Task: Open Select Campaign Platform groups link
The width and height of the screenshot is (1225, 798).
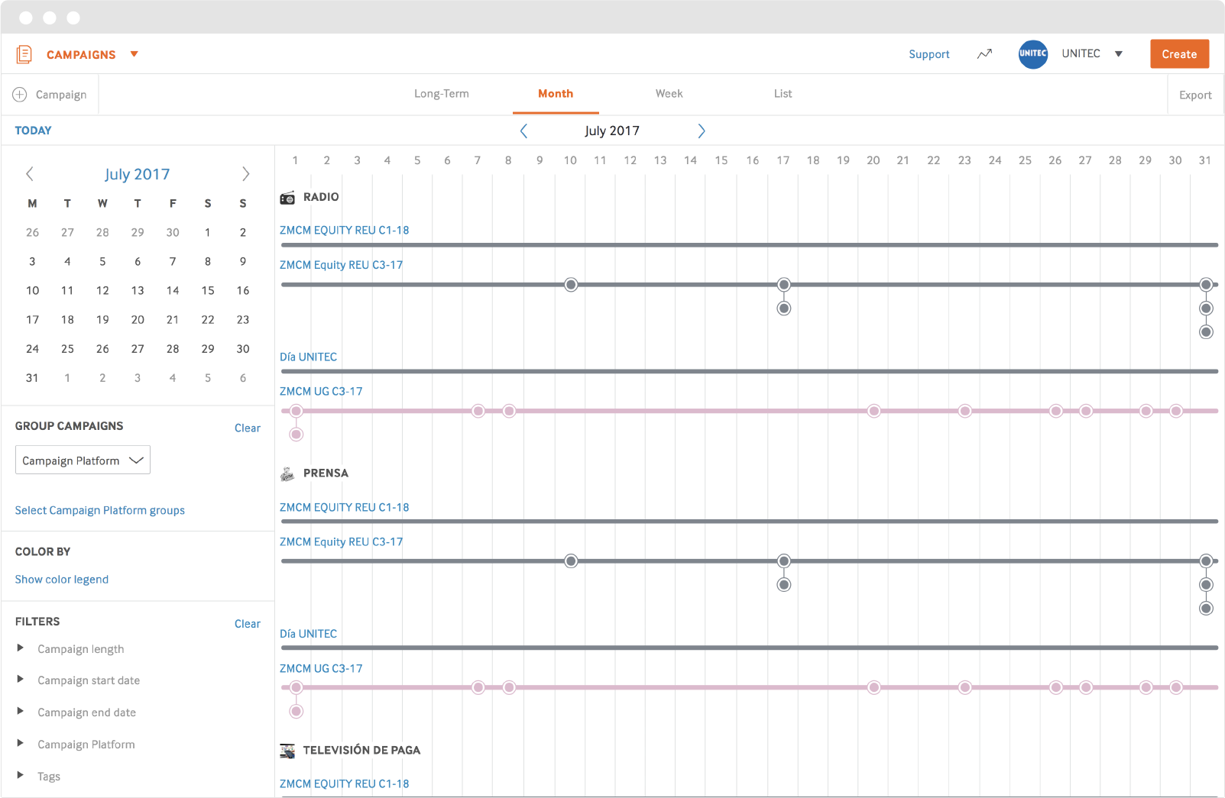Action: [100, 510]
